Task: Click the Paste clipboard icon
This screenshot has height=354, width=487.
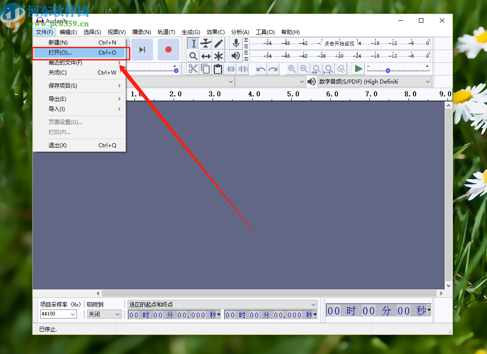Action: tap(218, 69)
